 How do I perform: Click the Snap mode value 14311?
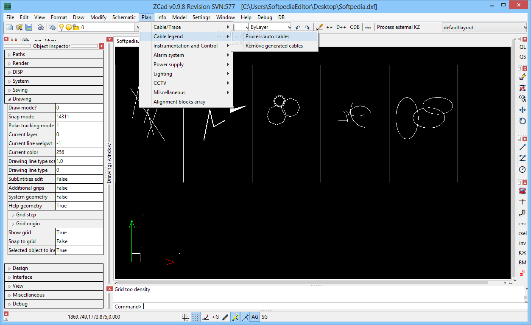pyautogui.click(x=79, y=117)
